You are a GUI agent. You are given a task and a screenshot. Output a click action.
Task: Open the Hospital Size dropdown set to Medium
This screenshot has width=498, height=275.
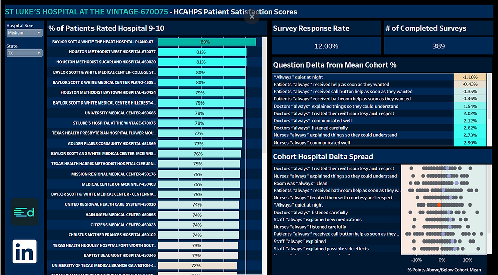24,32
